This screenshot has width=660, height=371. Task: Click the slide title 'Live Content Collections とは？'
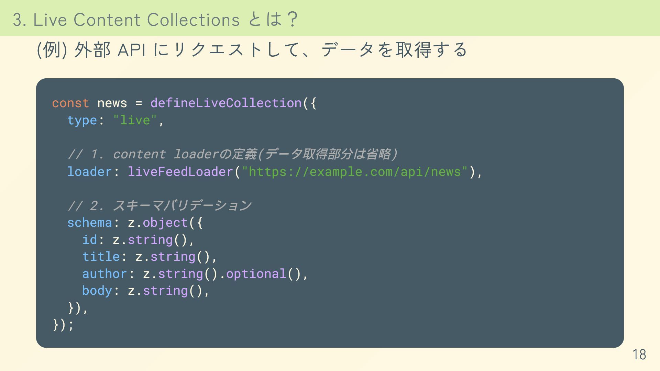pyautogui.click(x=155, y=20)
